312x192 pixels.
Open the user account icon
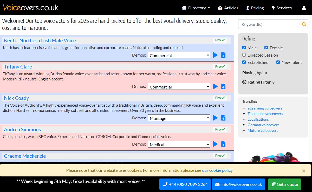pyautogui.click(x=304, y=8)
